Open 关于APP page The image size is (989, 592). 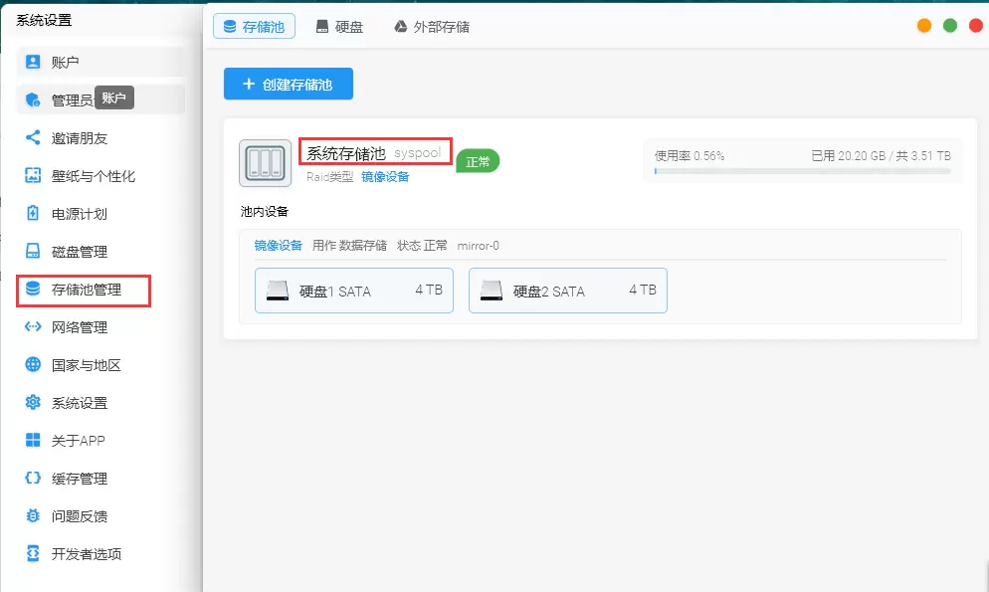tap(100, 440)
